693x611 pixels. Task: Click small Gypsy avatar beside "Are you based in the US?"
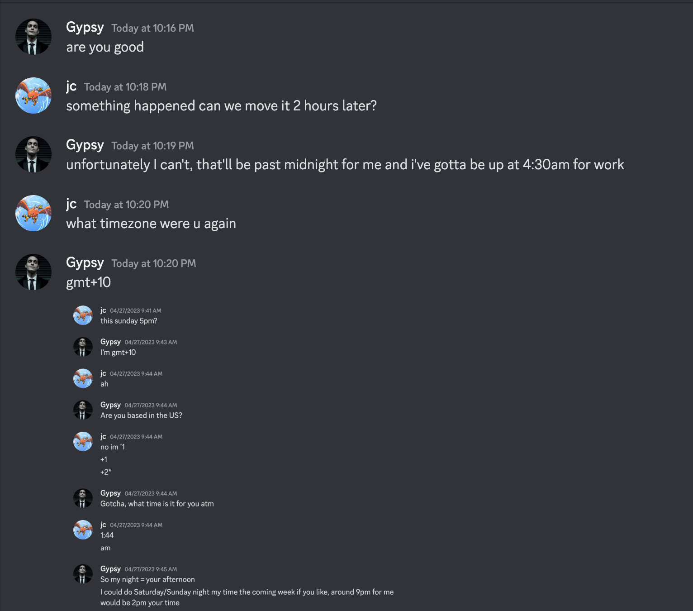click(x=83, y=410)
